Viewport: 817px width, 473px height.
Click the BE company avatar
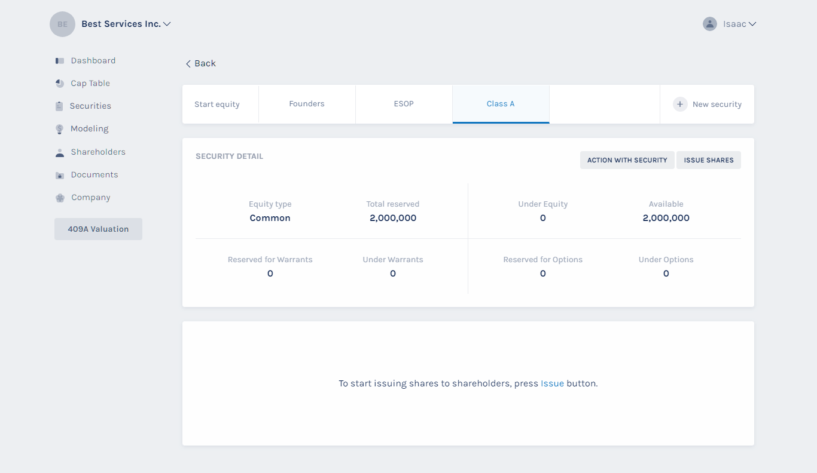click(62, 24)
